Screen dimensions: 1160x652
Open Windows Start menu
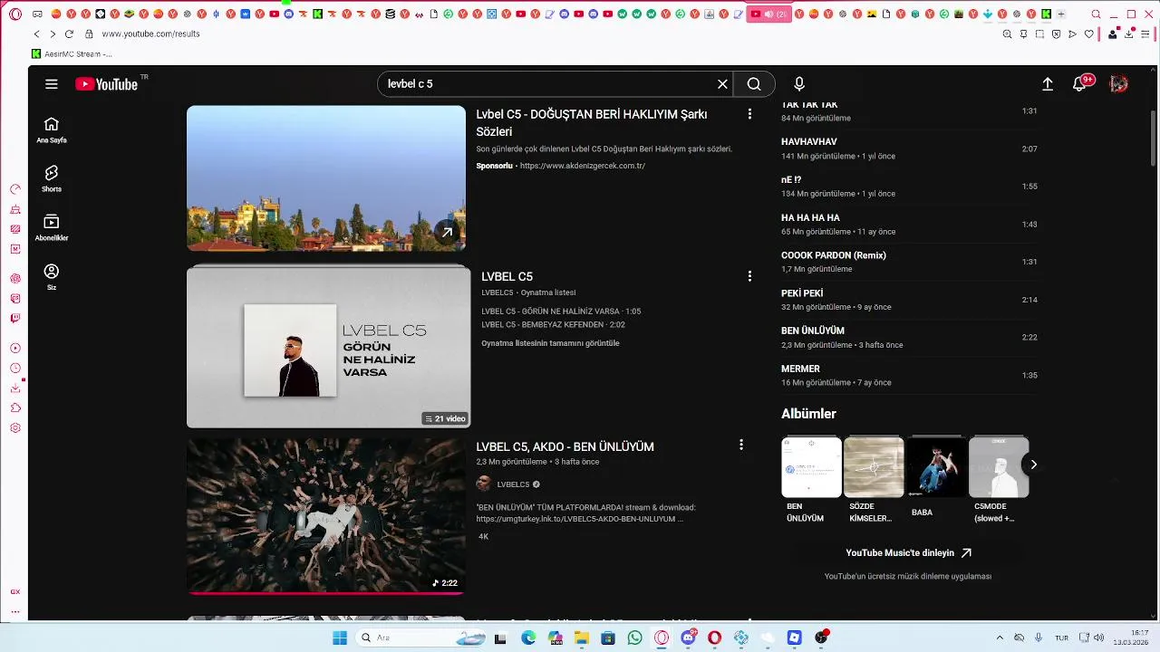(340, 638)
